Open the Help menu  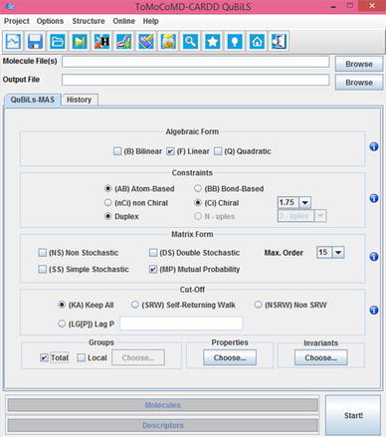point(150,21)
